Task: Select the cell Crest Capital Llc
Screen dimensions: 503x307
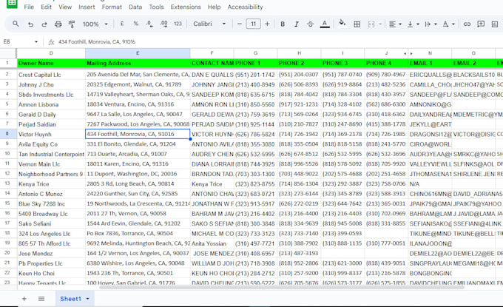Action: click(x=51, y=75)
